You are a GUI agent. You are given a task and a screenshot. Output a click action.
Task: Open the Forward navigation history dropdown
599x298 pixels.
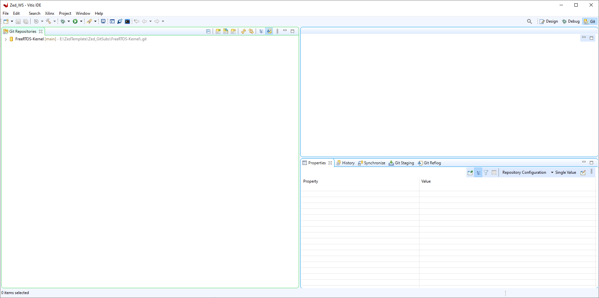tap(163, 21)
